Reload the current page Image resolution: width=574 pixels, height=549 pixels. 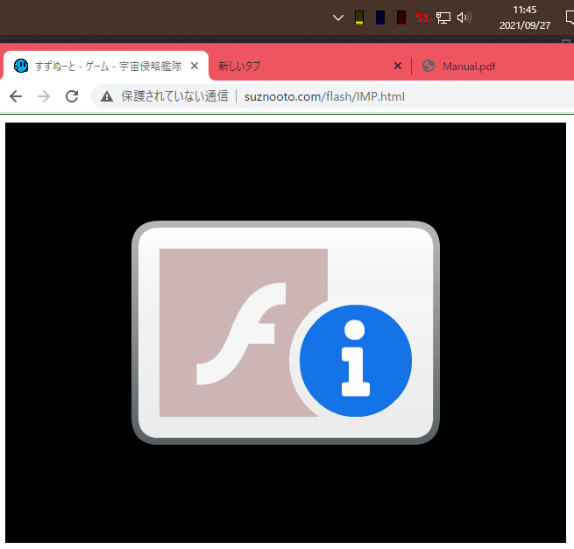click(72, 96)
